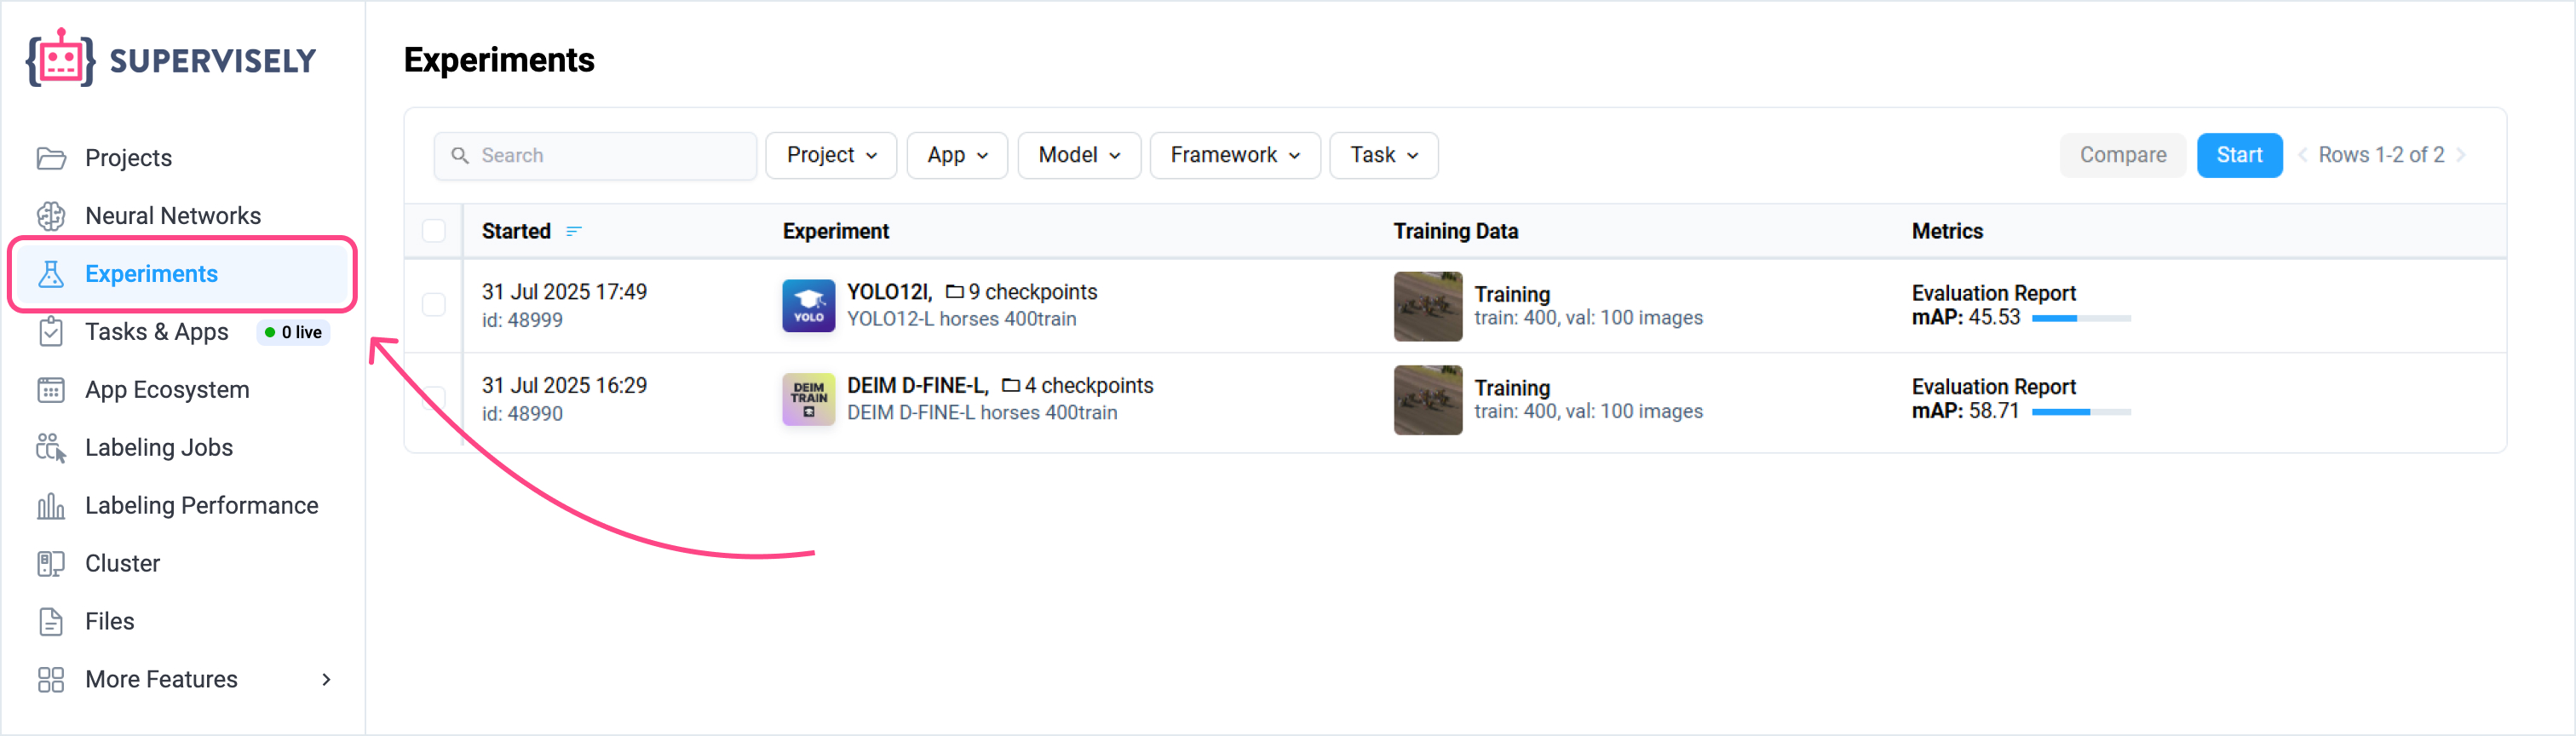Click the DEIM Train app icon
This screenshot has width=2576, height=736.
pos(808,400)
